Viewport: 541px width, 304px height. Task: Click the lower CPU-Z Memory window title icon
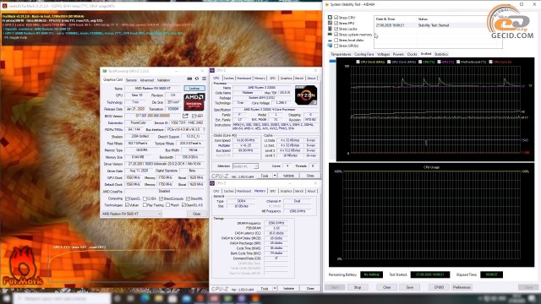point(212,183)
